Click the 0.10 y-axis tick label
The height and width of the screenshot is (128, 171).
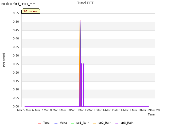point(16,90)
